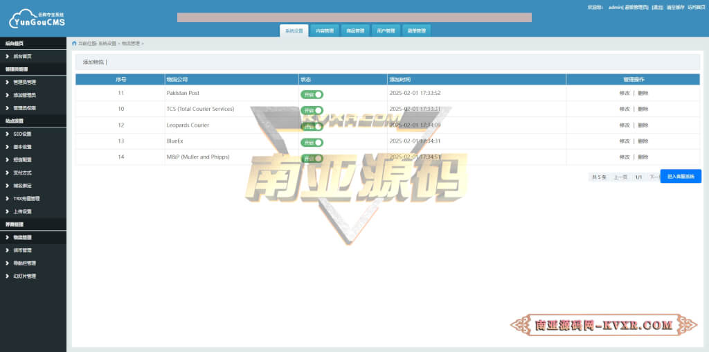The image size is (709, 352).
Task: Click the arrow icon beside 添加管理员
Action: point(8,95)
